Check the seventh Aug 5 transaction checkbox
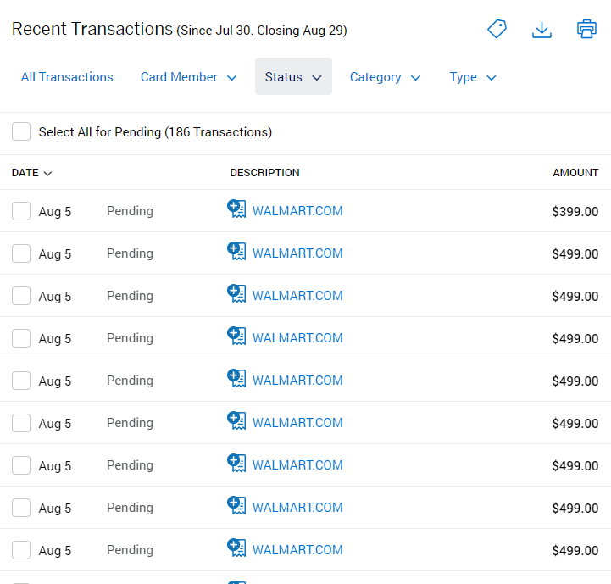The height and width of the screenshot is (584, 611). (21, 465)
